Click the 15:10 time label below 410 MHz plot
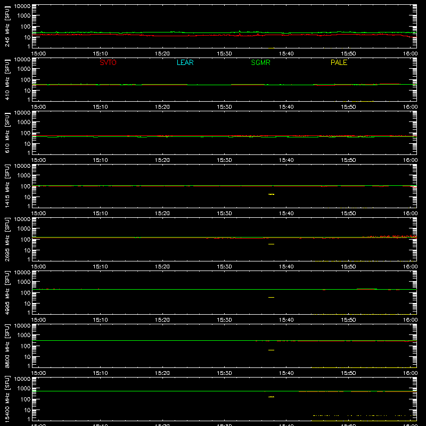The height and width of the screenshot is (426, 426). (x=100, y=107)
